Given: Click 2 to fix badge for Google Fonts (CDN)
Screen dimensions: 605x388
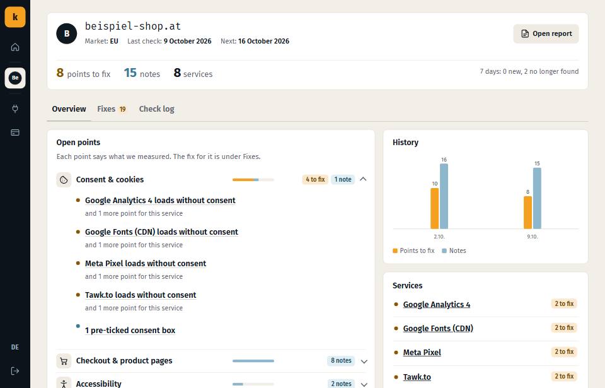Looking at the screenshot, I should [x=564, y=327].
